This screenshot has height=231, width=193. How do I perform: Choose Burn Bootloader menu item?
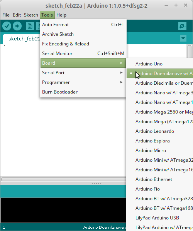83,92
